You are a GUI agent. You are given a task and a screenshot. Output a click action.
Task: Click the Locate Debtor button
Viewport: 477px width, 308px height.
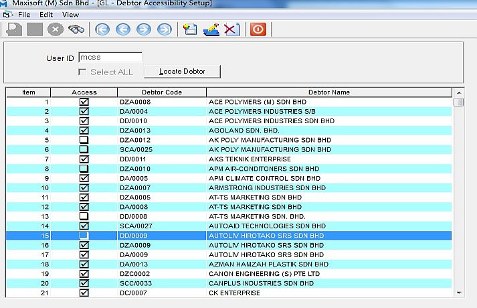coord(181,72)
